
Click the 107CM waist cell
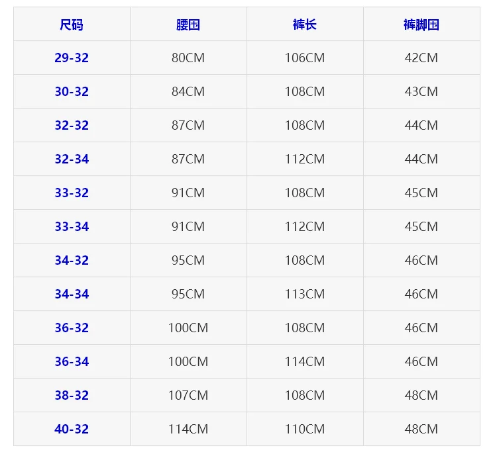pyautogui.click(x=188, y=395)
